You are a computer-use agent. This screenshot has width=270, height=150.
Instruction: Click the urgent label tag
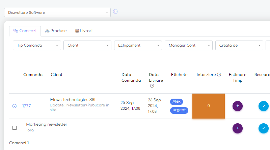point(179,110)
